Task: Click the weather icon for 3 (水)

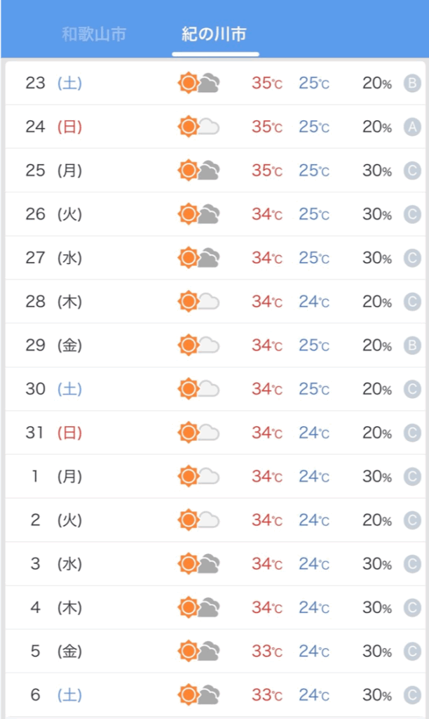Action: (198, 564)
